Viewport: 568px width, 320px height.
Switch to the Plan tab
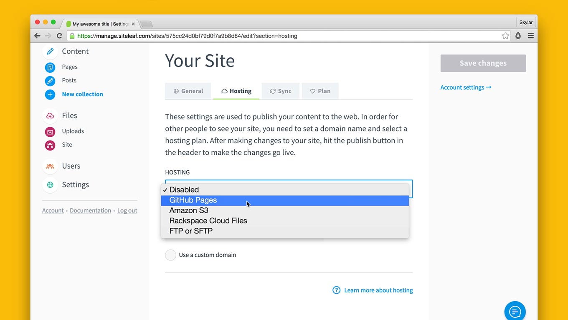[320, 91]
